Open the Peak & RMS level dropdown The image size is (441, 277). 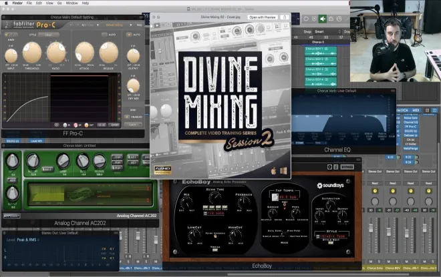27,240
